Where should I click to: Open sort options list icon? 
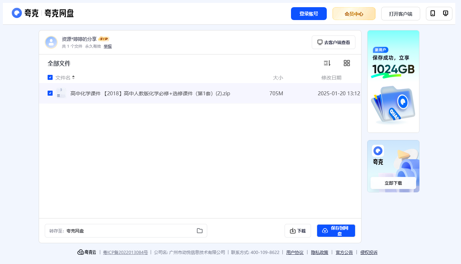(x=327, y=63)
